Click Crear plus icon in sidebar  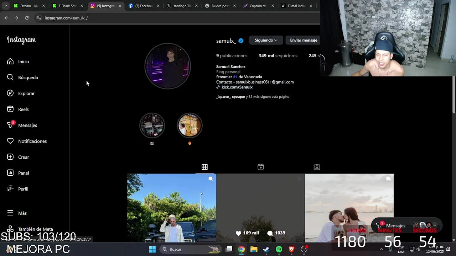coord(10,157)
